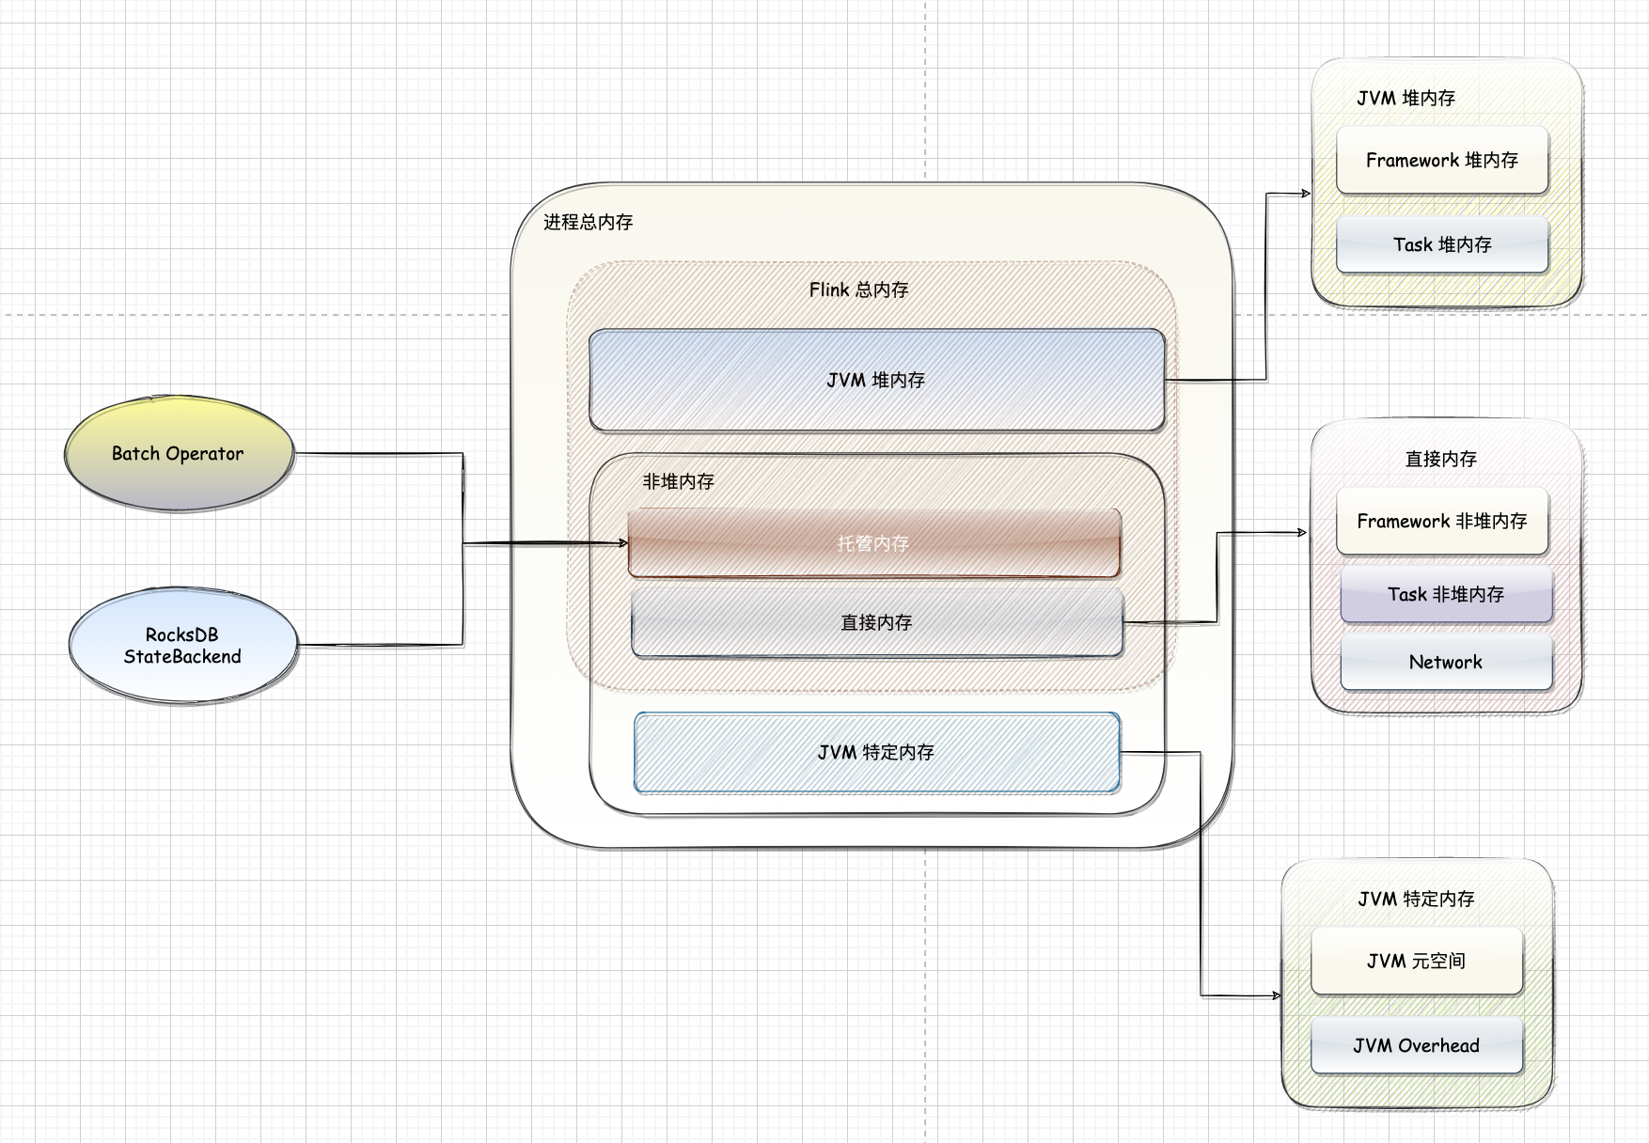This screenshot has height=1143, width=1649.
Task: Click the 进程总内存 container label
Action: tap(589, 222)
